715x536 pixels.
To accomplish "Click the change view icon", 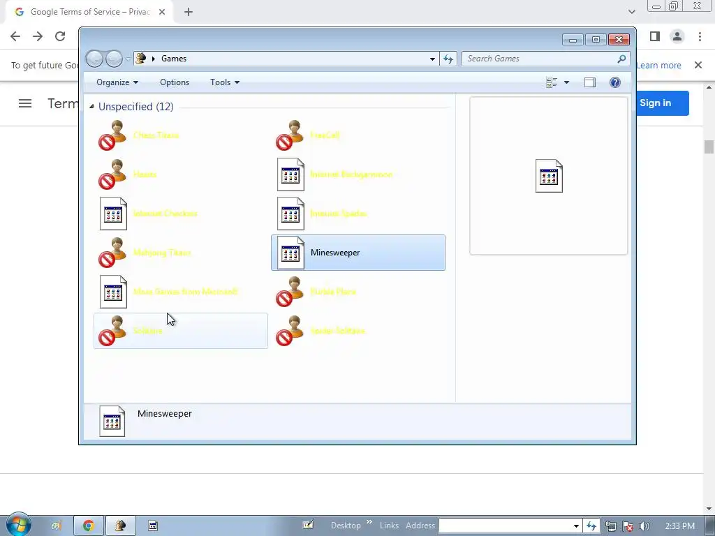I will (552, 82).
